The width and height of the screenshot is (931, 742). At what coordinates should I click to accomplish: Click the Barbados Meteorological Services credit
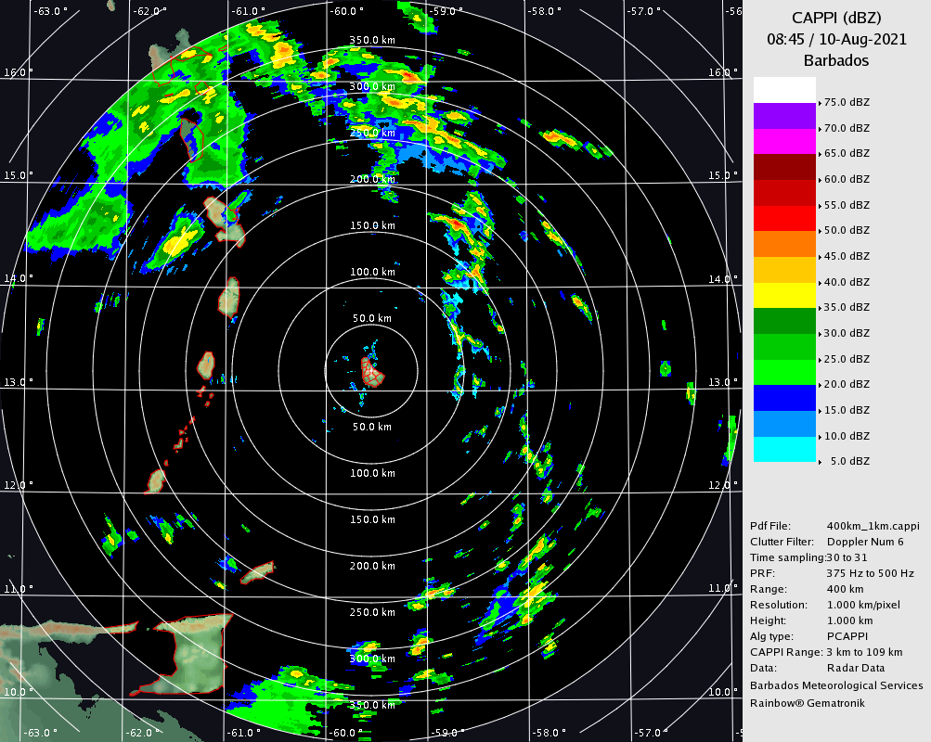[x=836, y=685]
